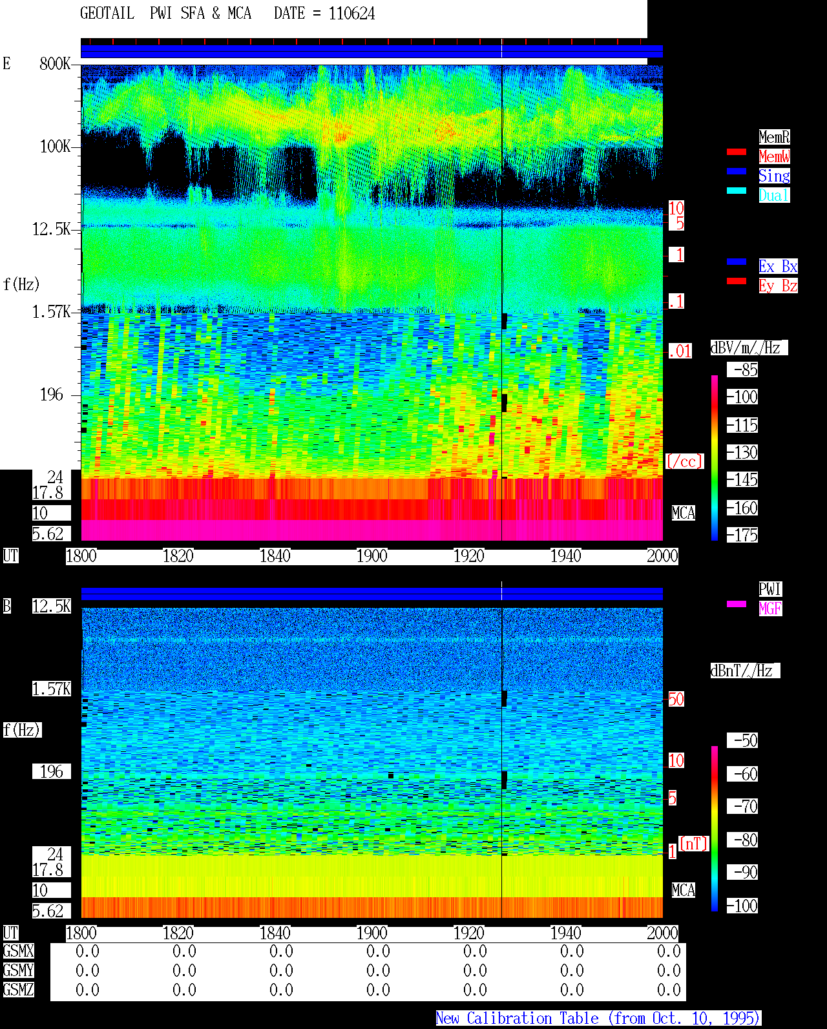Click the -90 color scale value
The width and height of the screenshot is (827, 1029).
click(742, 872)
